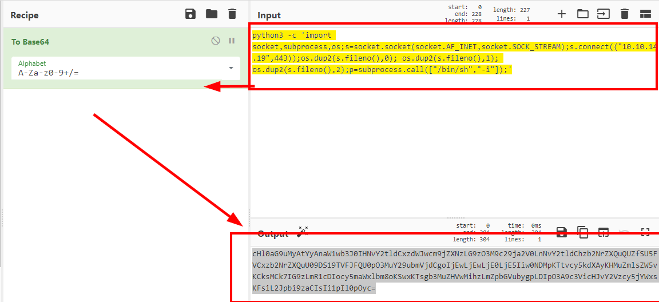Replace input with output
Screen dimensions: 659x302
point(604,232)
